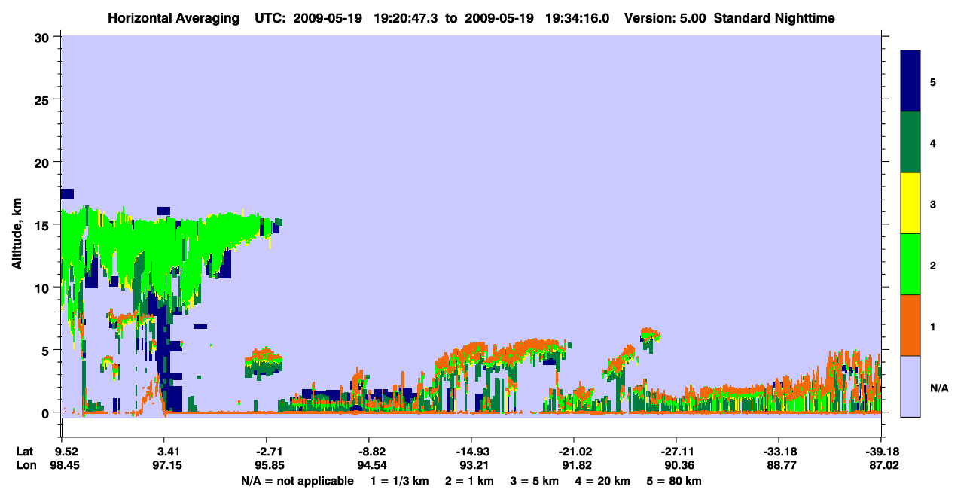The width and height of the screenshot is (979, 502).
Task: Click the colorbar label 5
Action: 933,81
